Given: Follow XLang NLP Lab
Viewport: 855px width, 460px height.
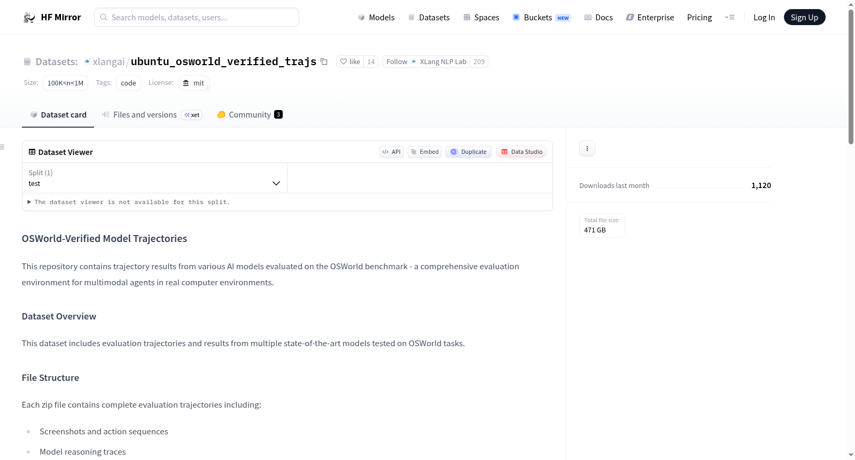Looking at the screenshot, I should pos(426,61).
